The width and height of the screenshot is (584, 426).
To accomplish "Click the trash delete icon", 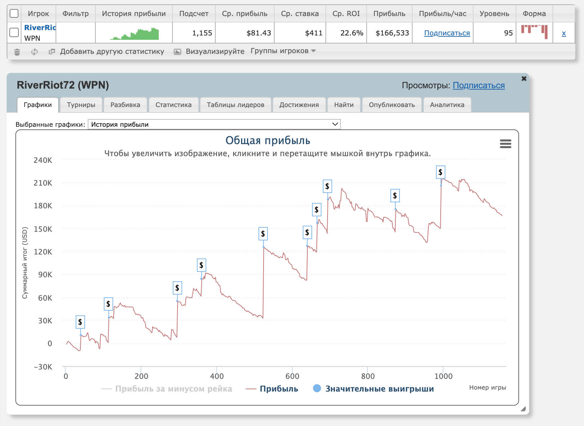I will click(x=17, y=52).
